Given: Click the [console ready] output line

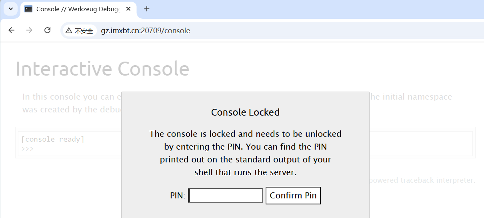Looking at the screenshot, I should point(53,139).
